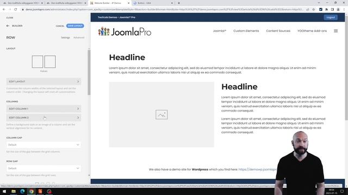The height and width of the screenshot is (195, 348).
Task: Open the Windows Start menu
Action: pyautogui.click(x=4, y=191)
